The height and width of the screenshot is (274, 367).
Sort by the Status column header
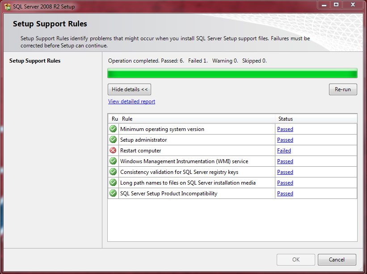(x=316, y=118)
